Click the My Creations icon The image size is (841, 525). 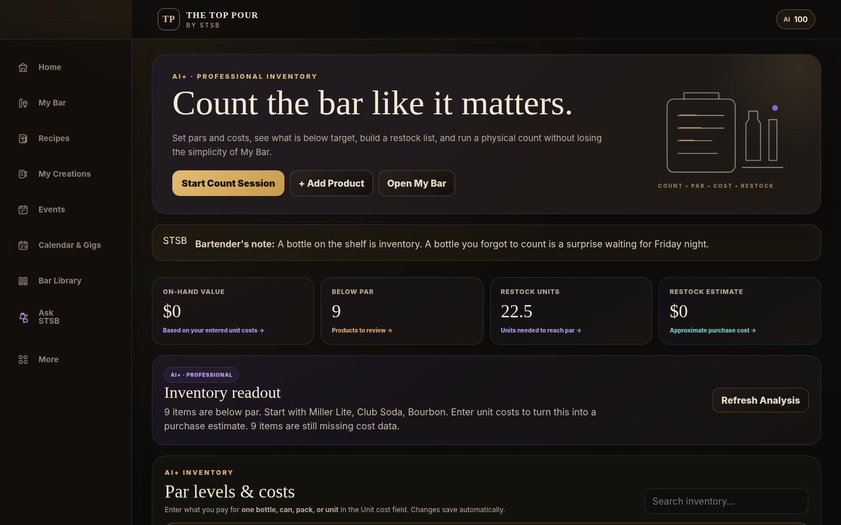click(23, 174)
